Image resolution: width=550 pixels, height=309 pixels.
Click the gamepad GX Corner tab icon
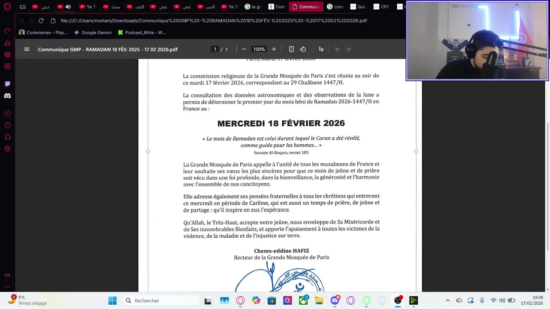click(23, 7)
